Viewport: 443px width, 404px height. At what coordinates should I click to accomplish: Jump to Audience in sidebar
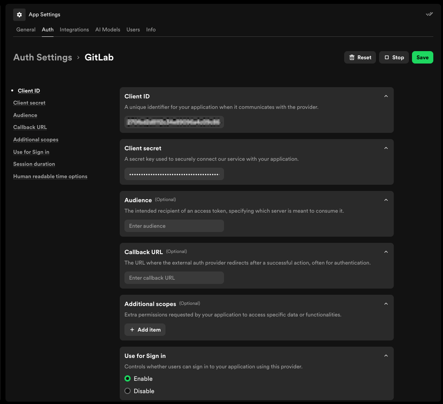coord(25,115)
